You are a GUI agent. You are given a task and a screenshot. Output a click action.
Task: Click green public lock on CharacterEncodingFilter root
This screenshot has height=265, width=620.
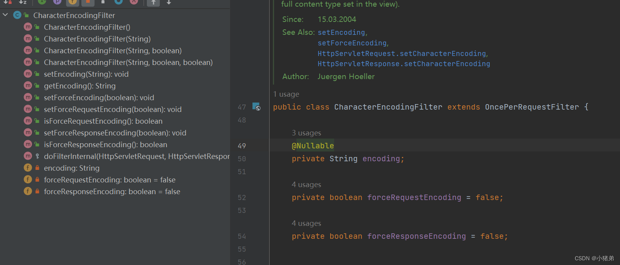(x=26, y=15)
